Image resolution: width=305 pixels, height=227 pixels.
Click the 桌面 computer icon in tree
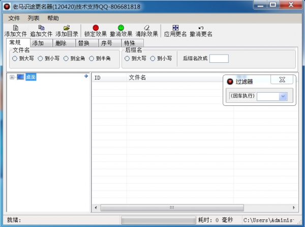20,77
